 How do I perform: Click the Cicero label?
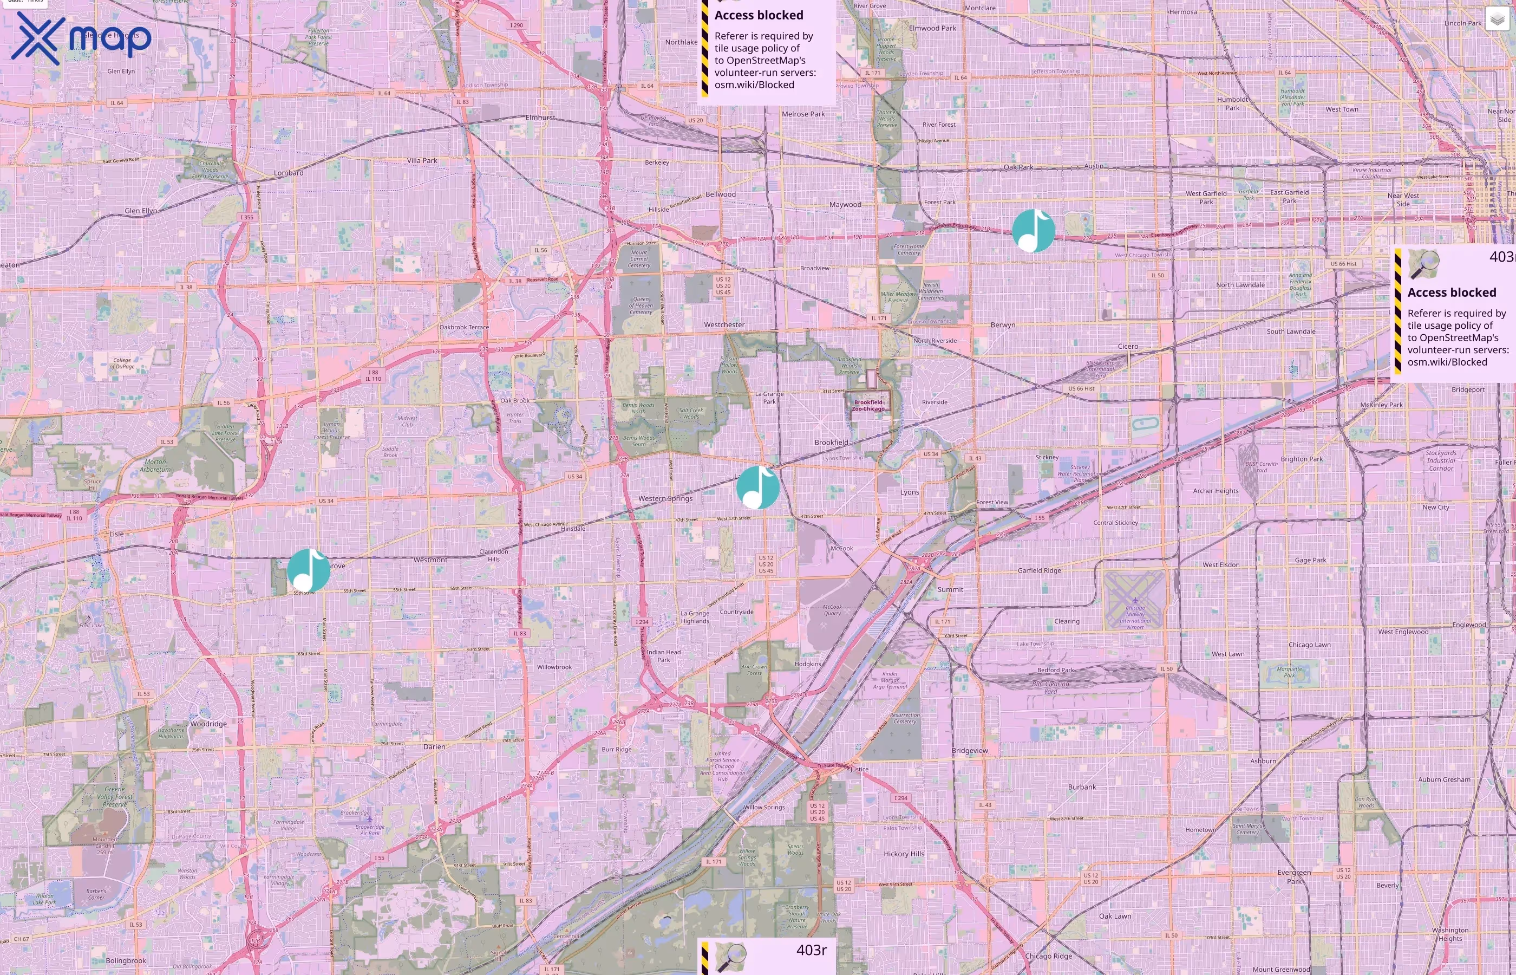1127,346
